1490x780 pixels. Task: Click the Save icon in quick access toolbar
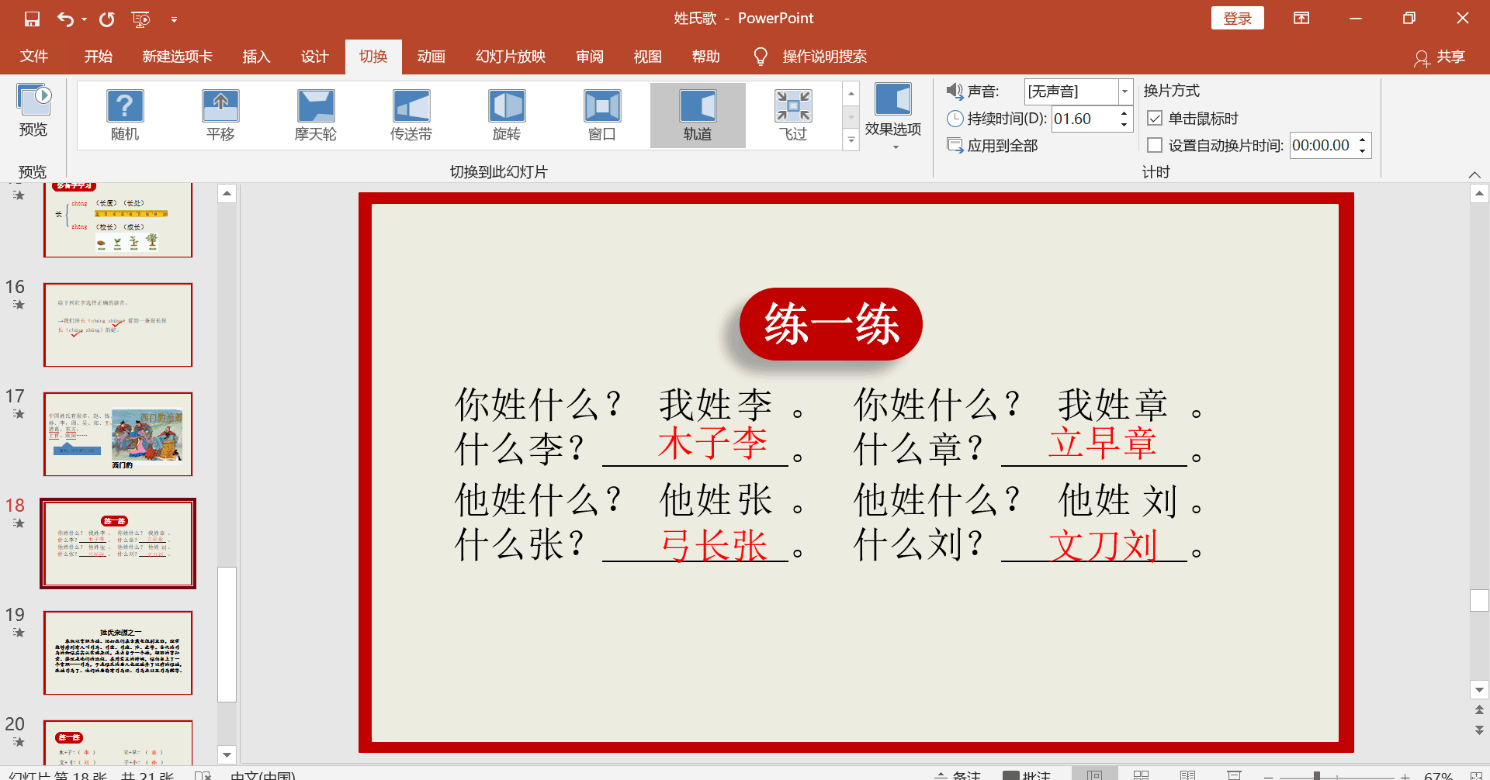(x=32, y=19)
